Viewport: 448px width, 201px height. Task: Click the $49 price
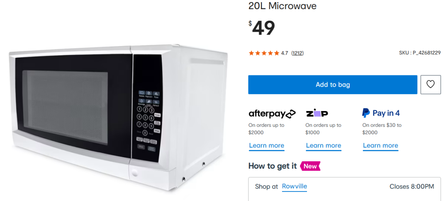pos(262,28)
